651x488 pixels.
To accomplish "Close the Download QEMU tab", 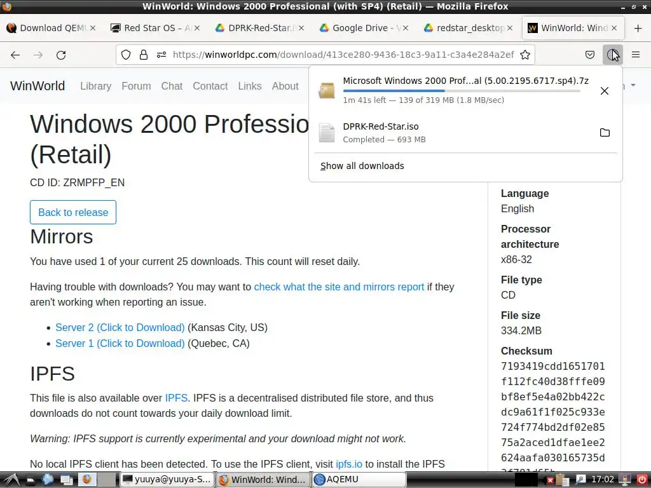I will point(93,28).
